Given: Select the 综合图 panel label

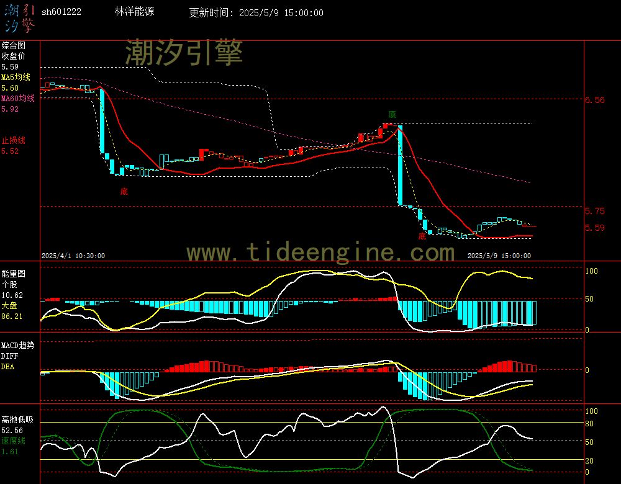Looking at the screenshot, I should pos(14,45).
